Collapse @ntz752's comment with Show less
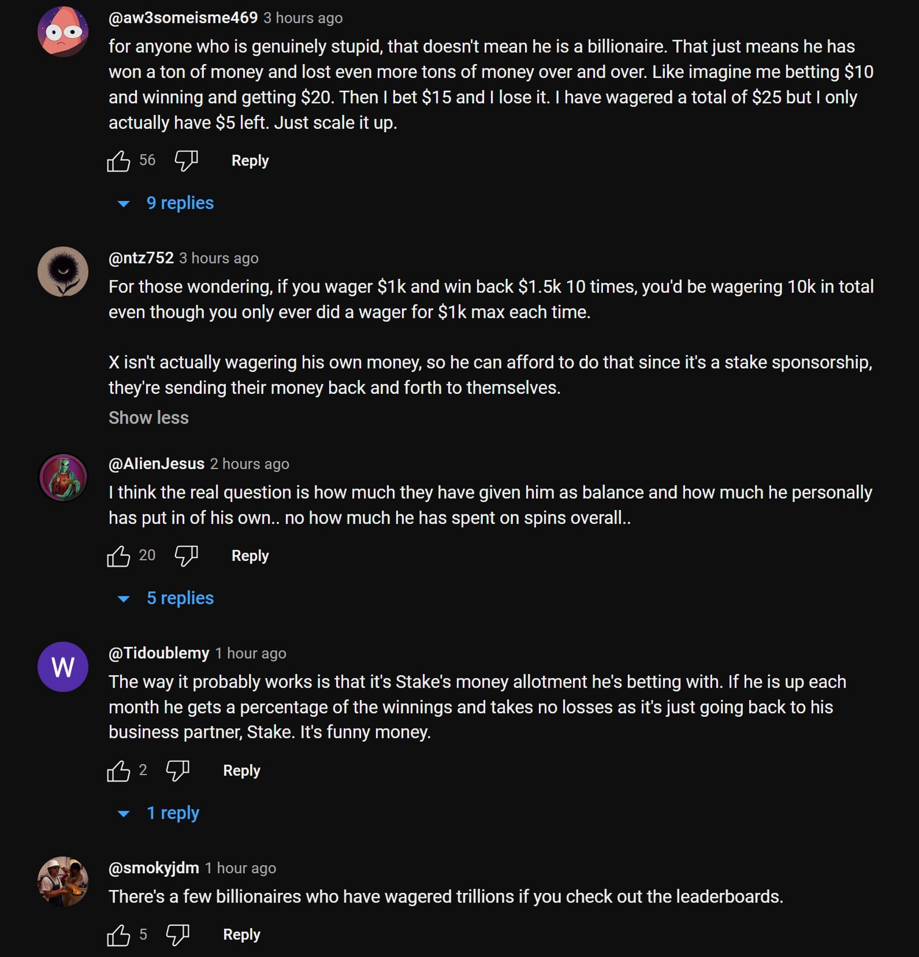Screen dimensions: 919x957 pyautogui.click(x=148, y=418)
